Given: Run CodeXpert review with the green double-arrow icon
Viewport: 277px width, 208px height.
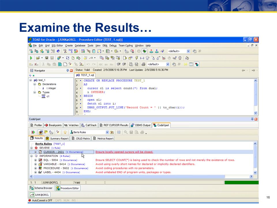Looking at the screenshot, I should tap(33, 132).
